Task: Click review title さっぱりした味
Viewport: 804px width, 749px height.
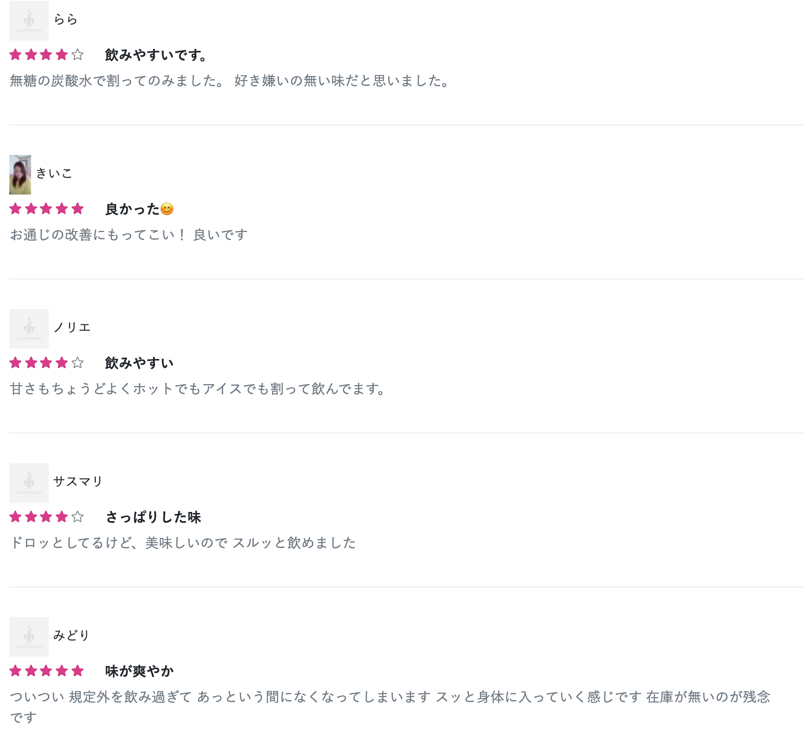Action: click(x=153, y=517)
